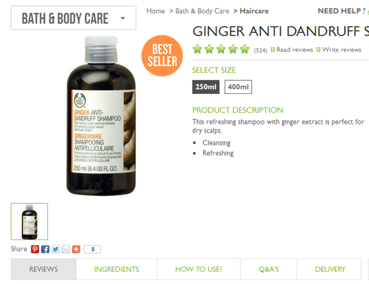Select the shampoo bottle thumbnail image
Viewport: 369px width, 284px height.
coord(30,222)
